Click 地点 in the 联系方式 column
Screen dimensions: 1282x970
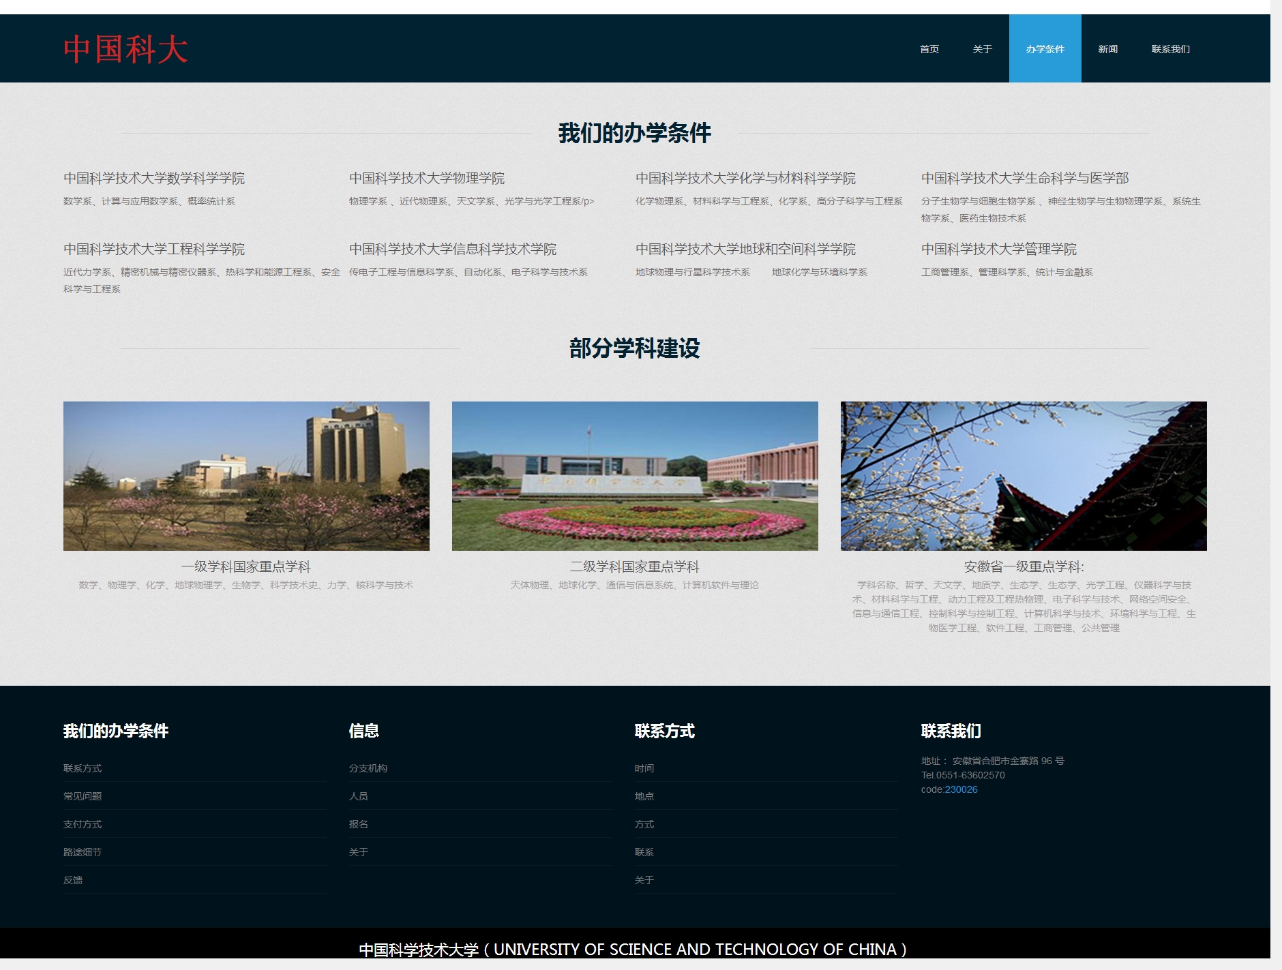(x=644, y=796)
